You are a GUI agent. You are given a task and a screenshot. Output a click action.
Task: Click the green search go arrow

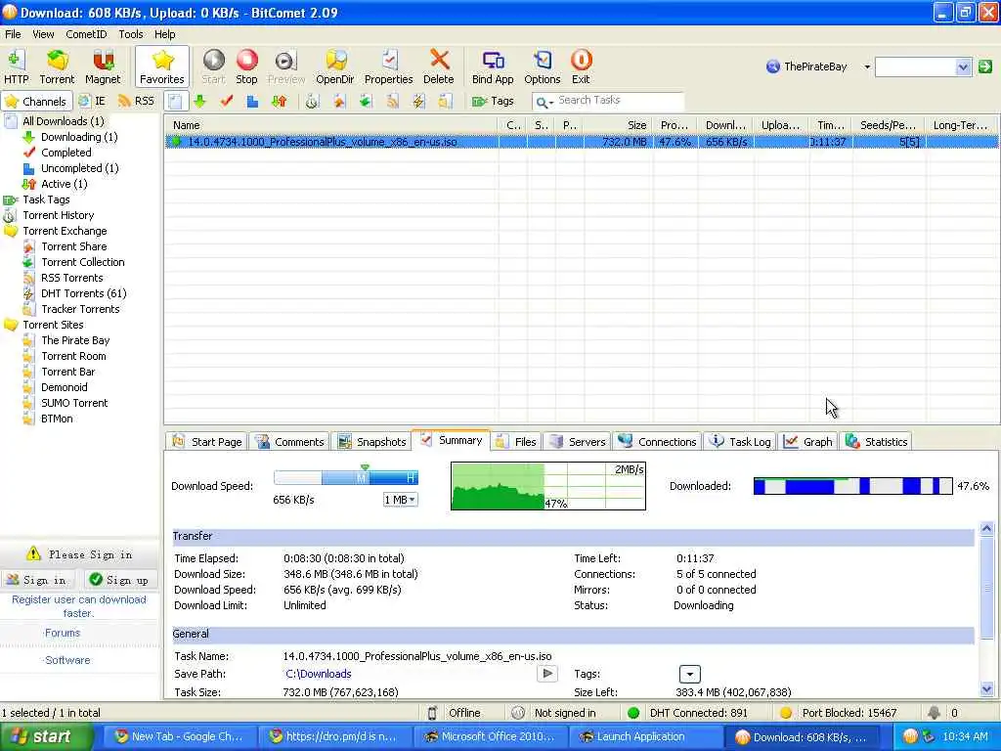[x=985, y=66]
